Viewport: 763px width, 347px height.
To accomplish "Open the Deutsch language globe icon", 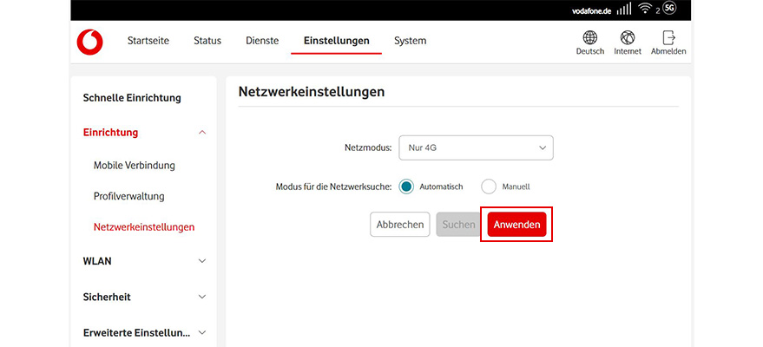I will click(x=589, y=38).
